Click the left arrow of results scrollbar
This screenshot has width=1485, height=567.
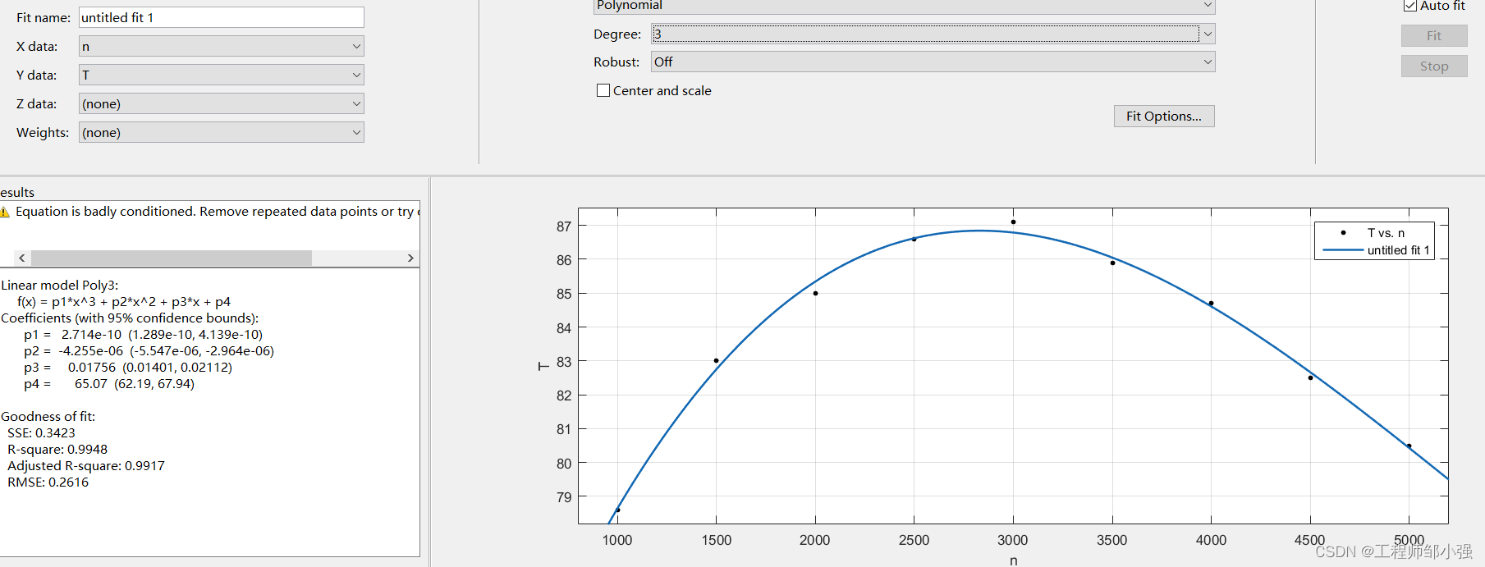22,258
